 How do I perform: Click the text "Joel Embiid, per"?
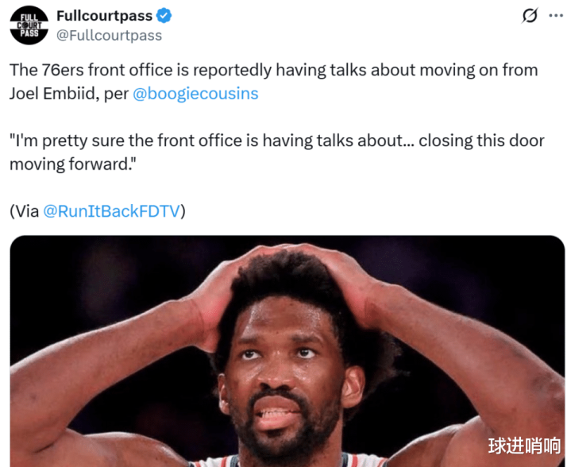coord(69,94)
